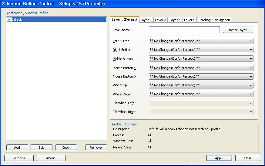Click the Reset Layer button
This screenshot has width=265, height=166.
coord(238,30)
